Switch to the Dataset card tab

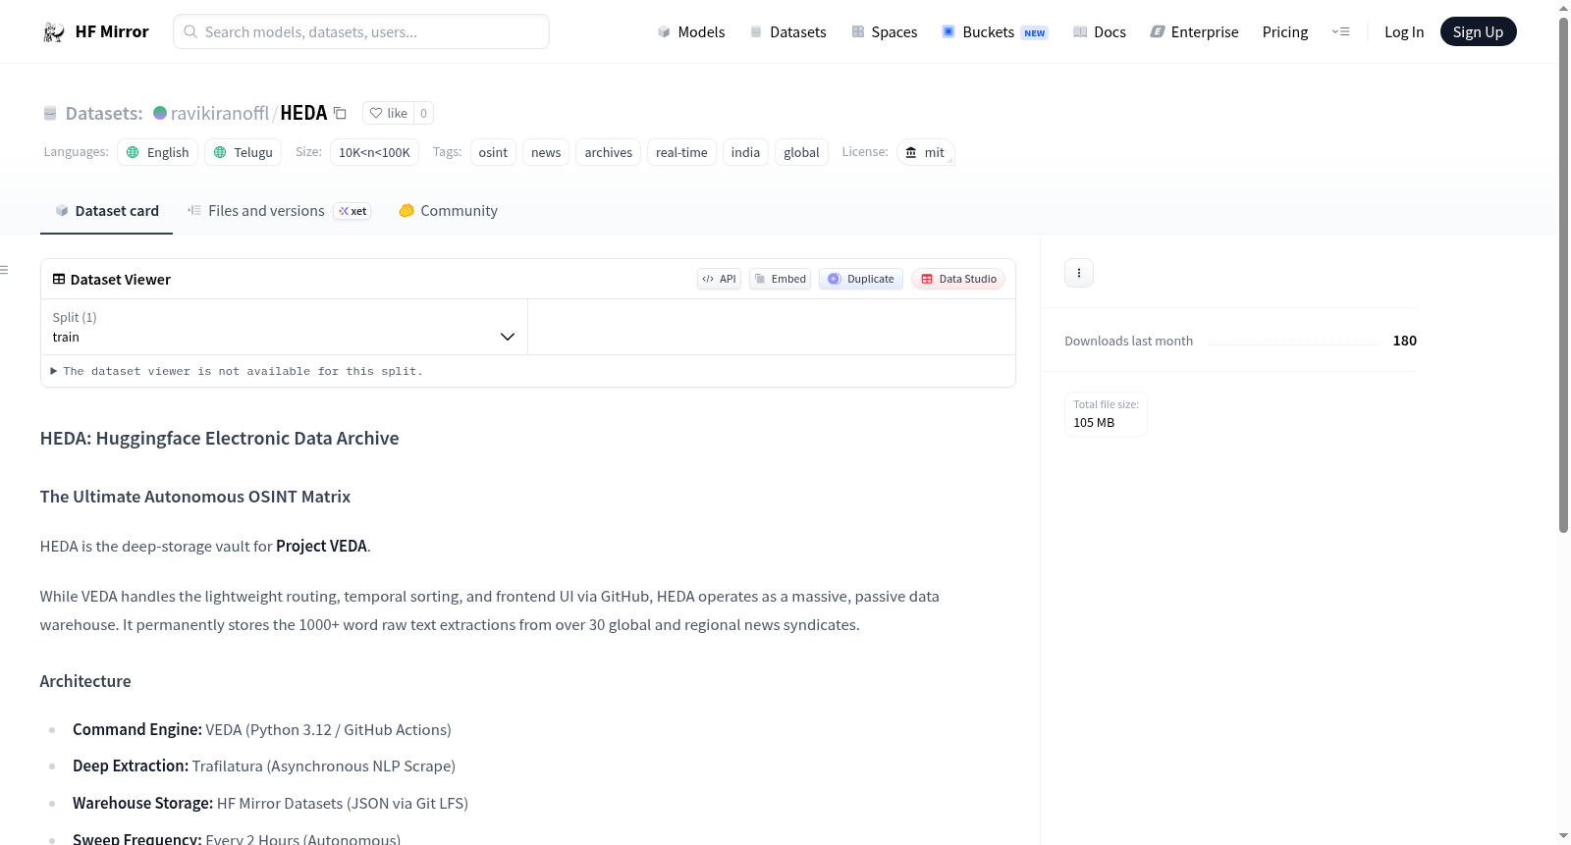click(x=107, y=211)
